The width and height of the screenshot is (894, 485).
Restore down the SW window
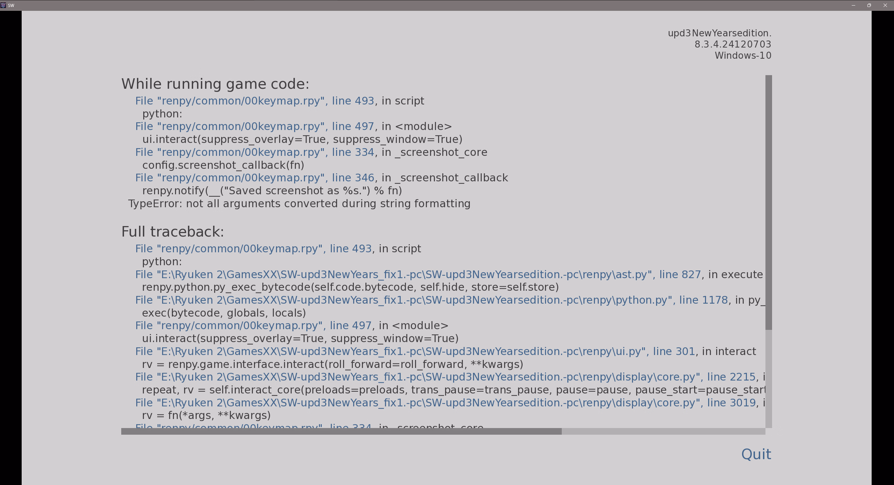click(869, 5)
